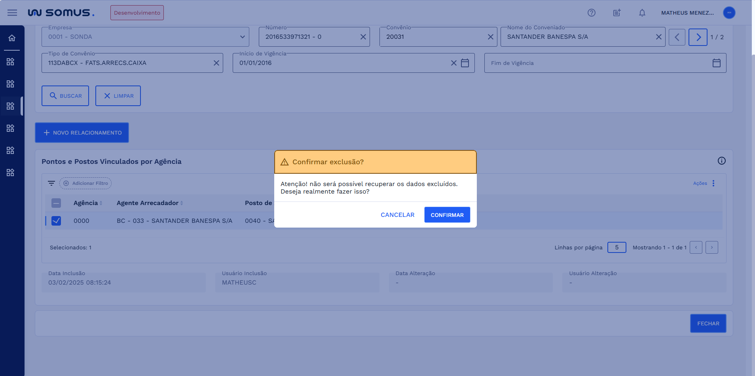
Task: Uncheck the row for Agência 0000
Action: click(56, 221)
